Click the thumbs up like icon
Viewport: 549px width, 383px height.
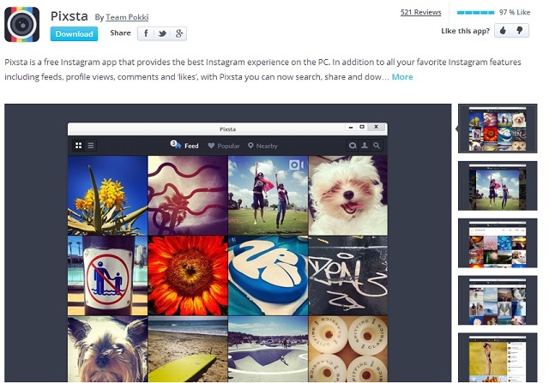504,31
